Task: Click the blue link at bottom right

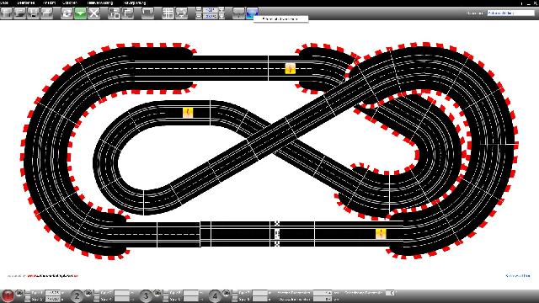Action: coord(518,276)
